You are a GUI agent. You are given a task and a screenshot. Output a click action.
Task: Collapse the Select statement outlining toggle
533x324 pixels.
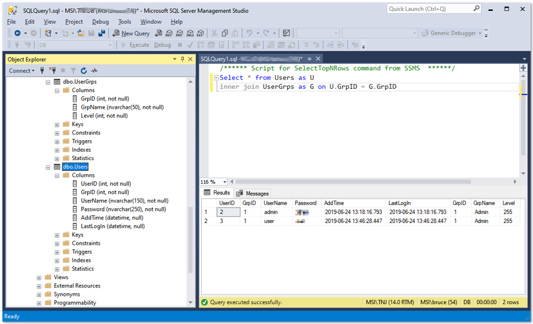click(x=216, y=78)
